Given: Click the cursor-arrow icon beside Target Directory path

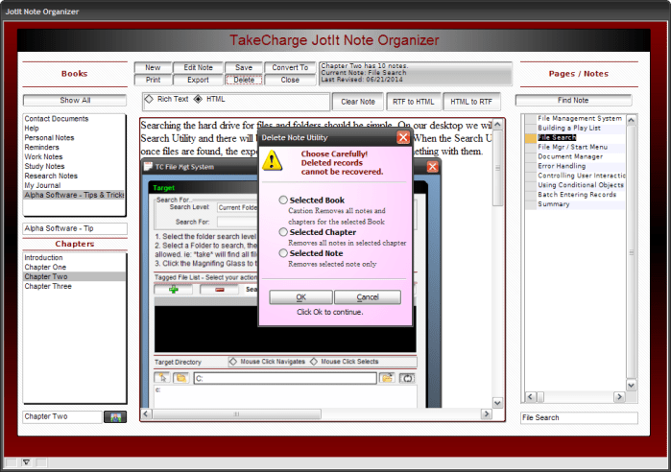Looking at the screenshot, I should point(162,378).
